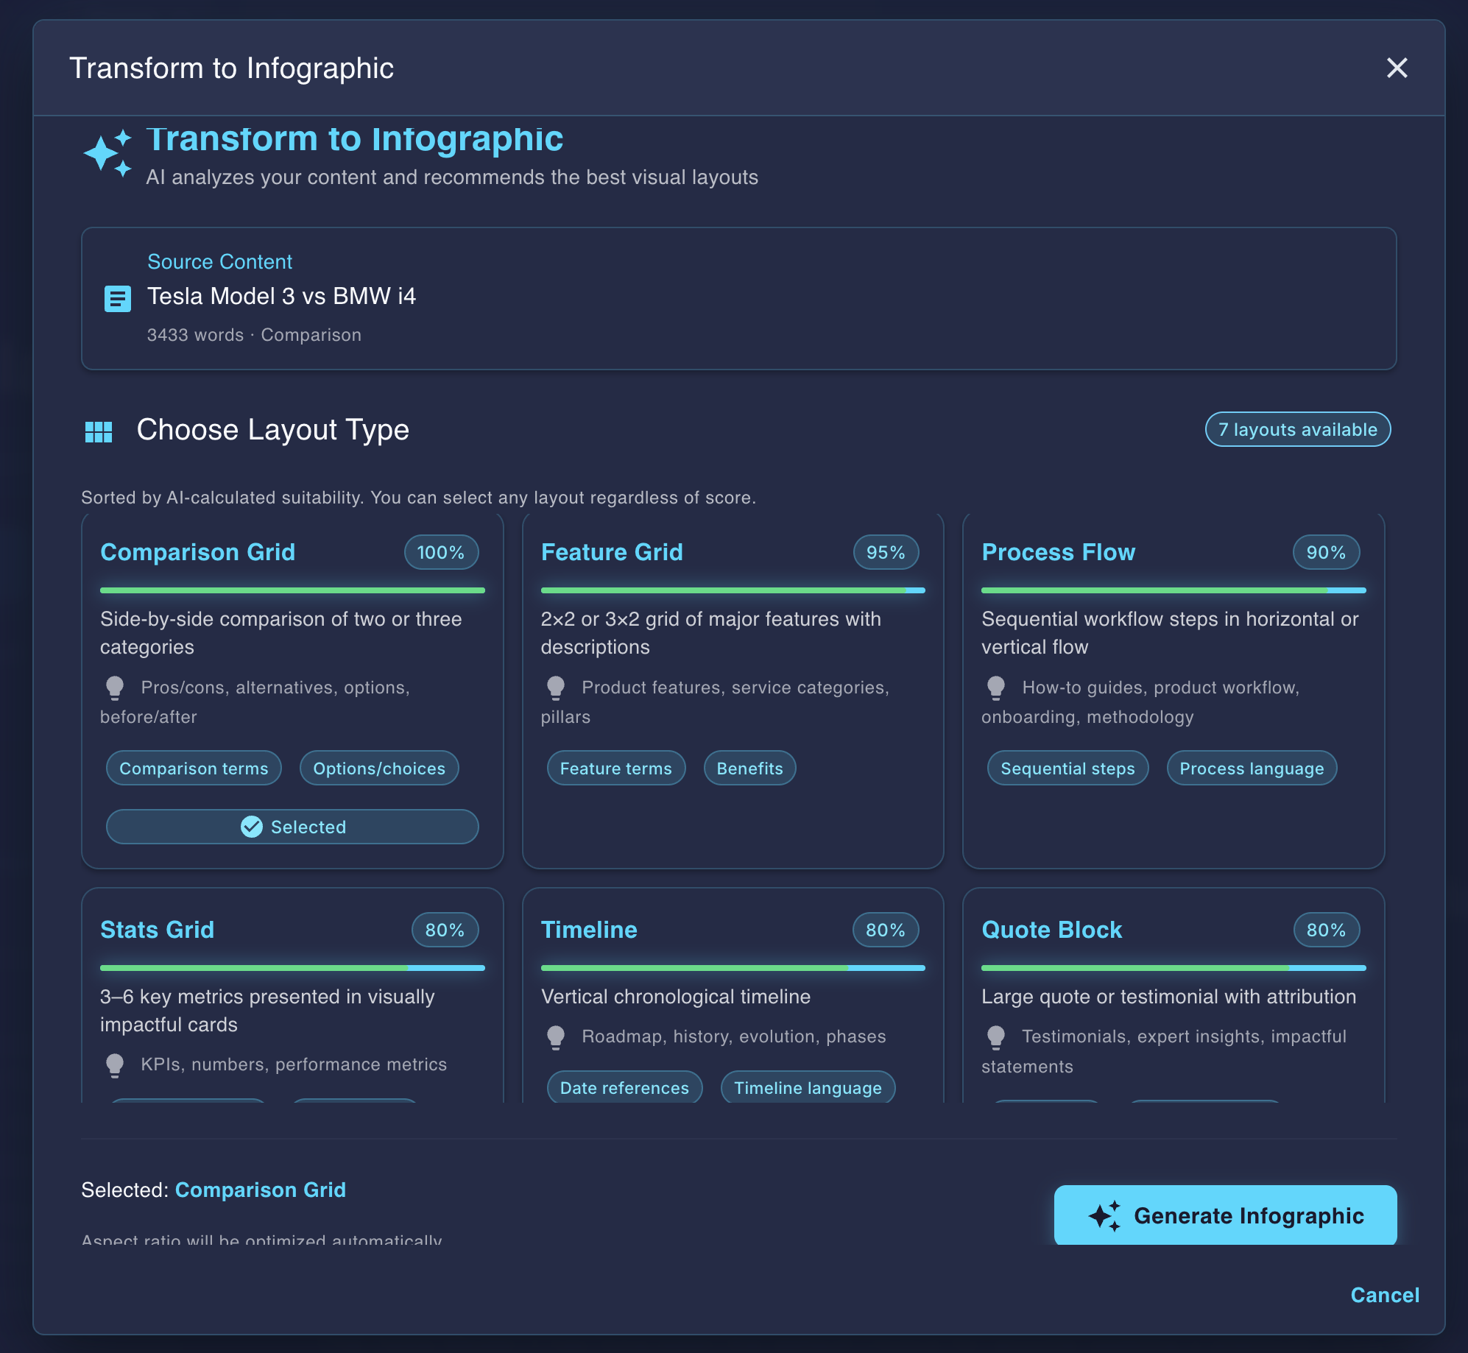Viewport: 1468px width, 1353px height.
Task: Click the Benefits tag on Feature Grid
Action: click(749, 768)
